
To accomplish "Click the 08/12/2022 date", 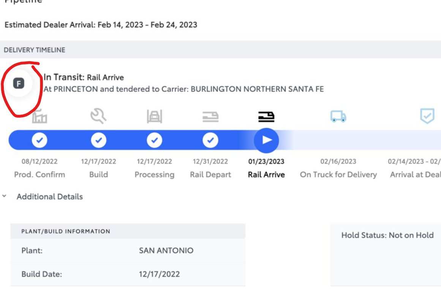I will click(40, 162).
